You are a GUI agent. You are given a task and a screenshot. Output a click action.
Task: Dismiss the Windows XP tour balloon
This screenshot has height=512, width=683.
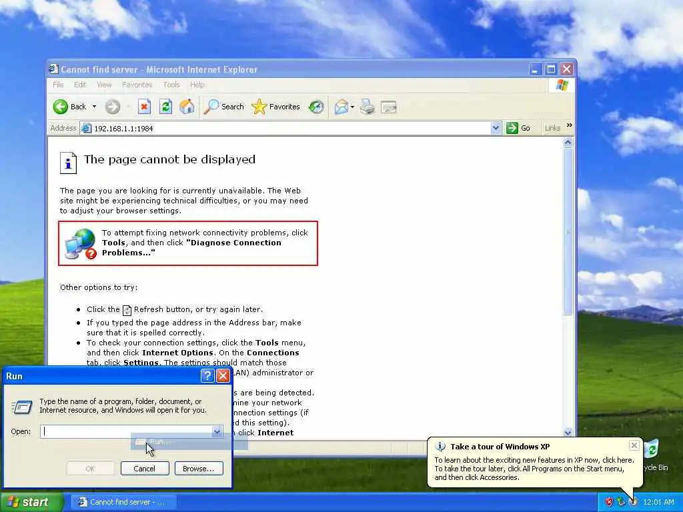(x=634, y=445)
